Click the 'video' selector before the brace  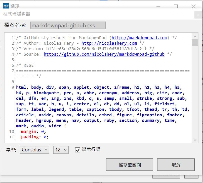coord(55,126)
